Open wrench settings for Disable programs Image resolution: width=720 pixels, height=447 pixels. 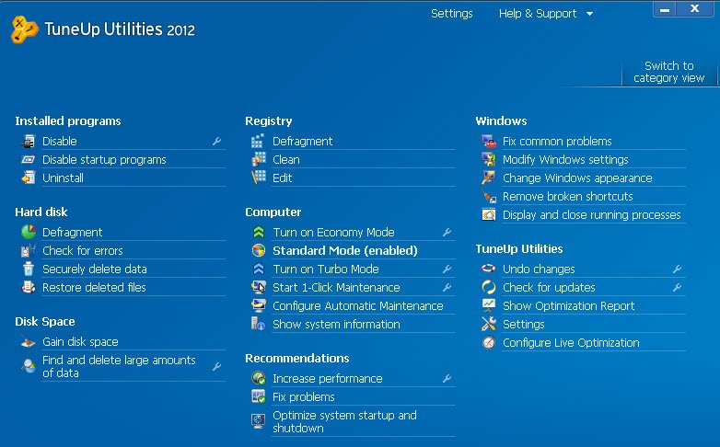(216, 142)
